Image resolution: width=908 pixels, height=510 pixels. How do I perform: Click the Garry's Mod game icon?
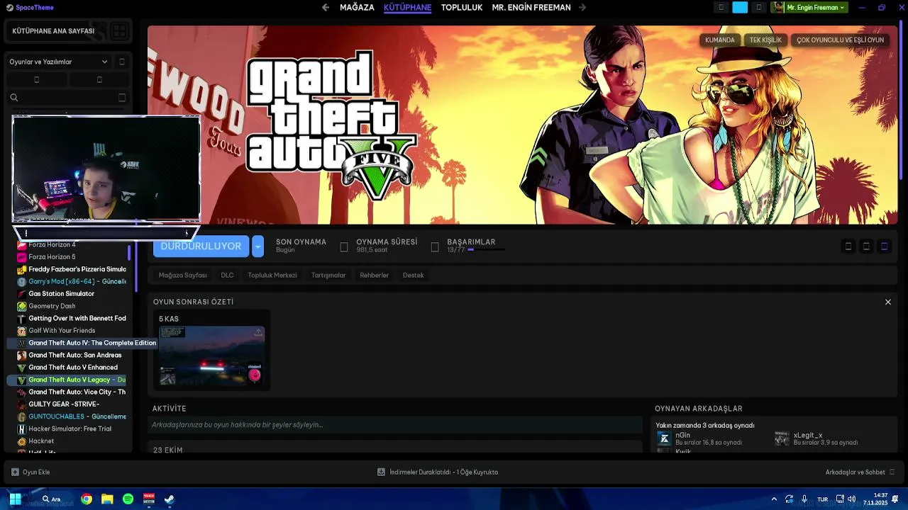[22, 282]
